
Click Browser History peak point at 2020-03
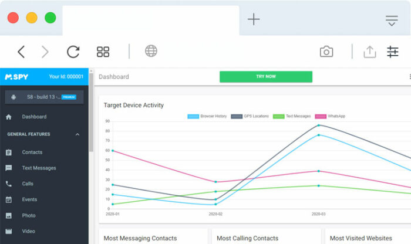pyautogui.click(x=319, y=135)
